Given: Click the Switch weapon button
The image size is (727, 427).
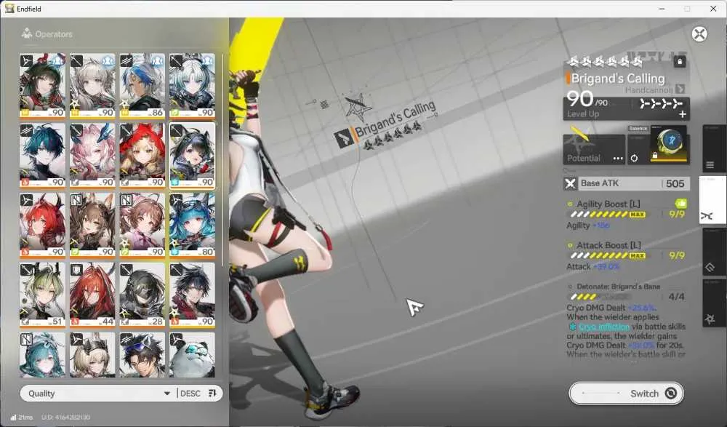Looking at the screenshot, I should tap(627, 394).
